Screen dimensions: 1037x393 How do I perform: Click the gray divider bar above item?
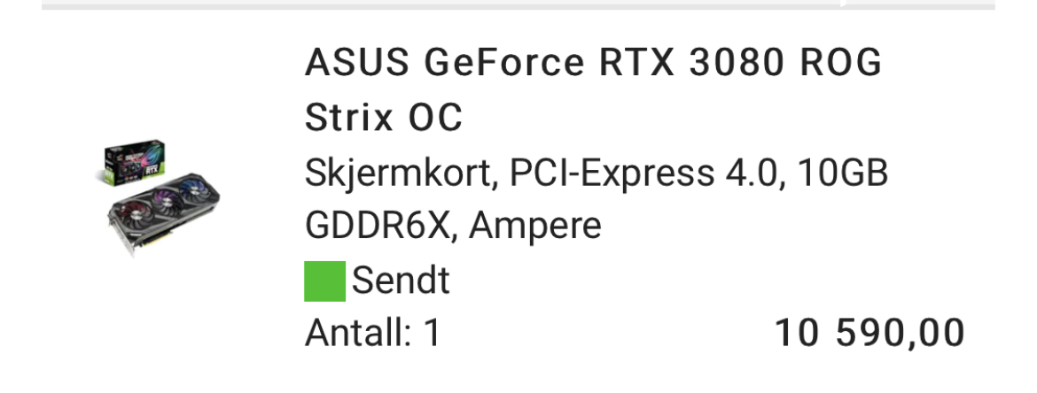tap(518, 4)
